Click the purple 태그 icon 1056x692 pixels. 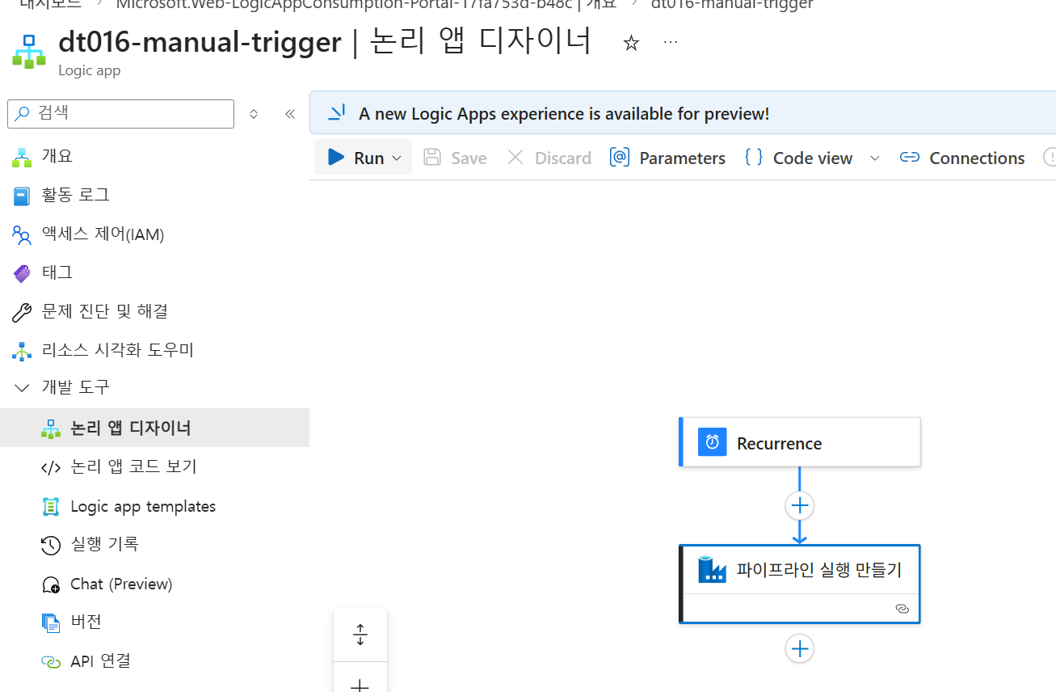click(x=22, y=273)
